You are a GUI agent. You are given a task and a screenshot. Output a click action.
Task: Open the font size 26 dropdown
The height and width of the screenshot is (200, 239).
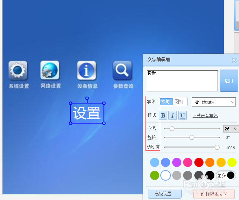[231, 129]
